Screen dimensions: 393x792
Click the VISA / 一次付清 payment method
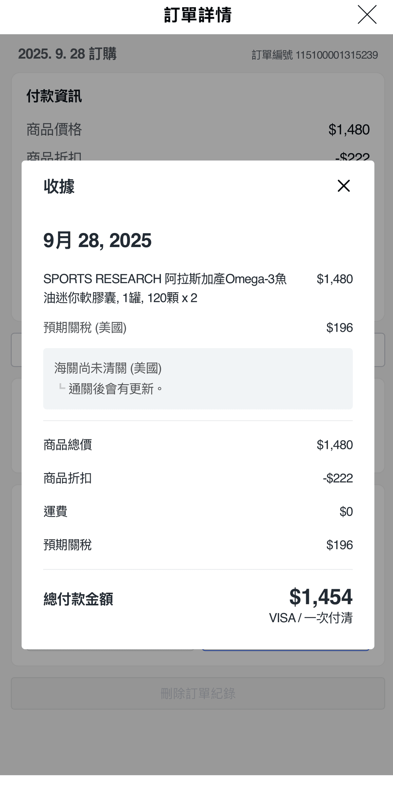(x=310, y=618)
